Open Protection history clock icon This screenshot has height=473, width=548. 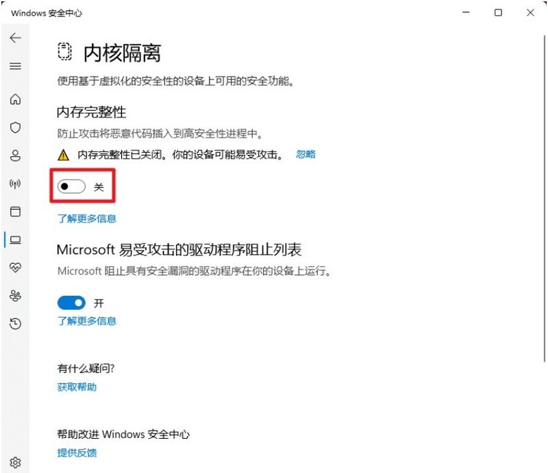pyautogui.click(x=15, y=324)
